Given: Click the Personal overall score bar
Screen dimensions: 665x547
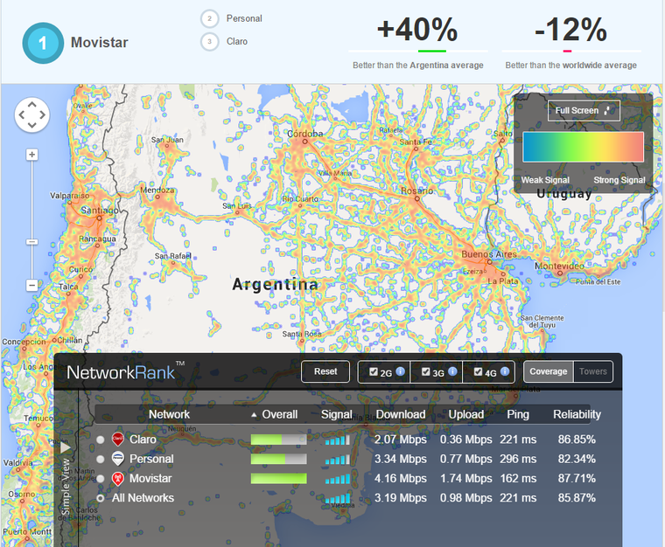Looking at the screenshot, I should [278, 459].
